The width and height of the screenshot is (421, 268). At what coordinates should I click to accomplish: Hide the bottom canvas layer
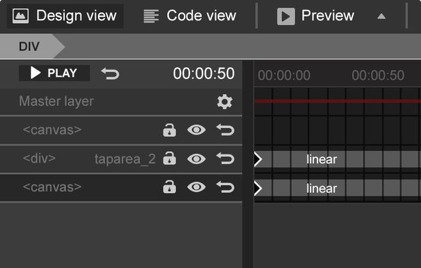pos(197,187)
